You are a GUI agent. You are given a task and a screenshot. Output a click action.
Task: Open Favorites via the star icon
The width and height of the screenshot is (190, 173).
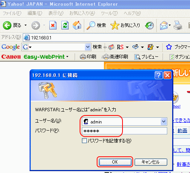(x=115, y=25)
